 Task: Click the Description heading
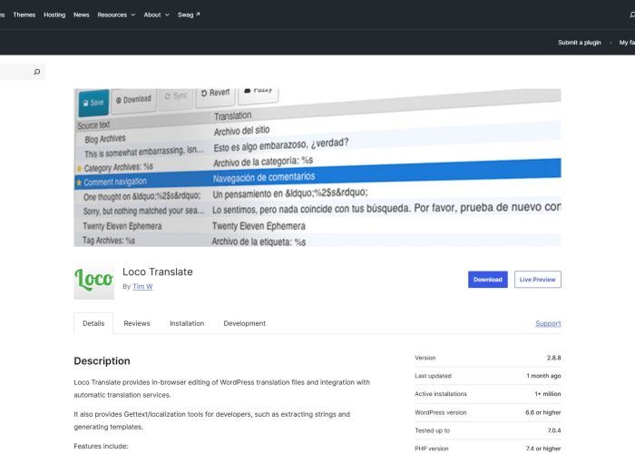[102, 360]
